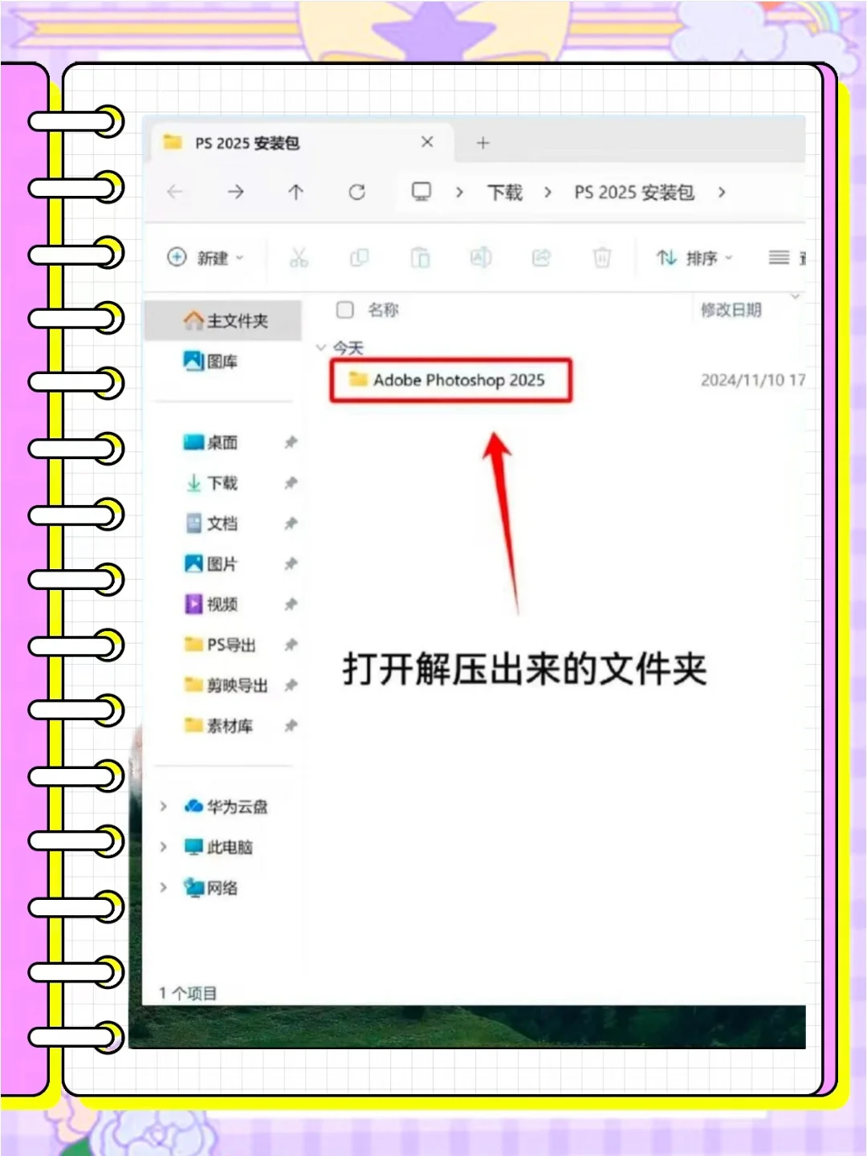Image resolution: width=867 pixels, height=1156 pixels.
Task: Click the Refresh icon in the address bar
Action: (357, 193)
